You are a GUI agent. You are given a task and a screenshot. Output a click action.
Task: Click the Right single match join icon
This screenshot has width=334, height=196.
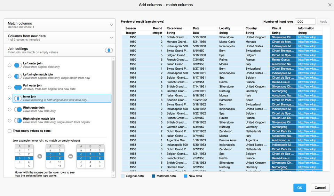click(x=18, y=121)
